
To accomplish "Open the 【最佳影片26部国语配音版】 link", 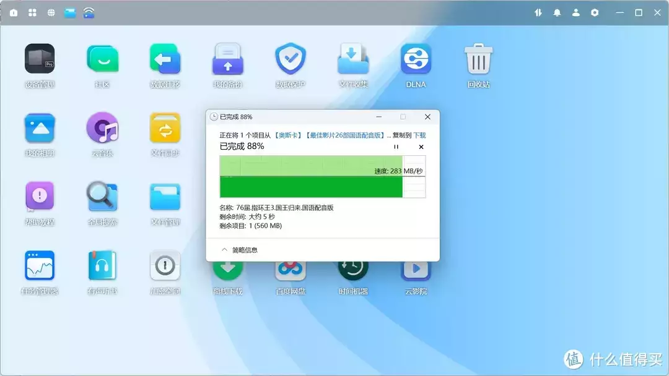I will [345, 135].
